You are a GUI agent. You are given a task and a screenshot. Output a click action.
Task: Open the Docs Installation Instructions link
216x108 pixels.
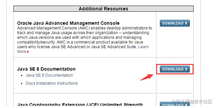click(x=52, y=83)
